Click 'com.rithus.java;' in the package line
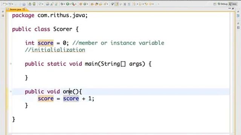Screen dimensions: 241x135 [63, 15]
